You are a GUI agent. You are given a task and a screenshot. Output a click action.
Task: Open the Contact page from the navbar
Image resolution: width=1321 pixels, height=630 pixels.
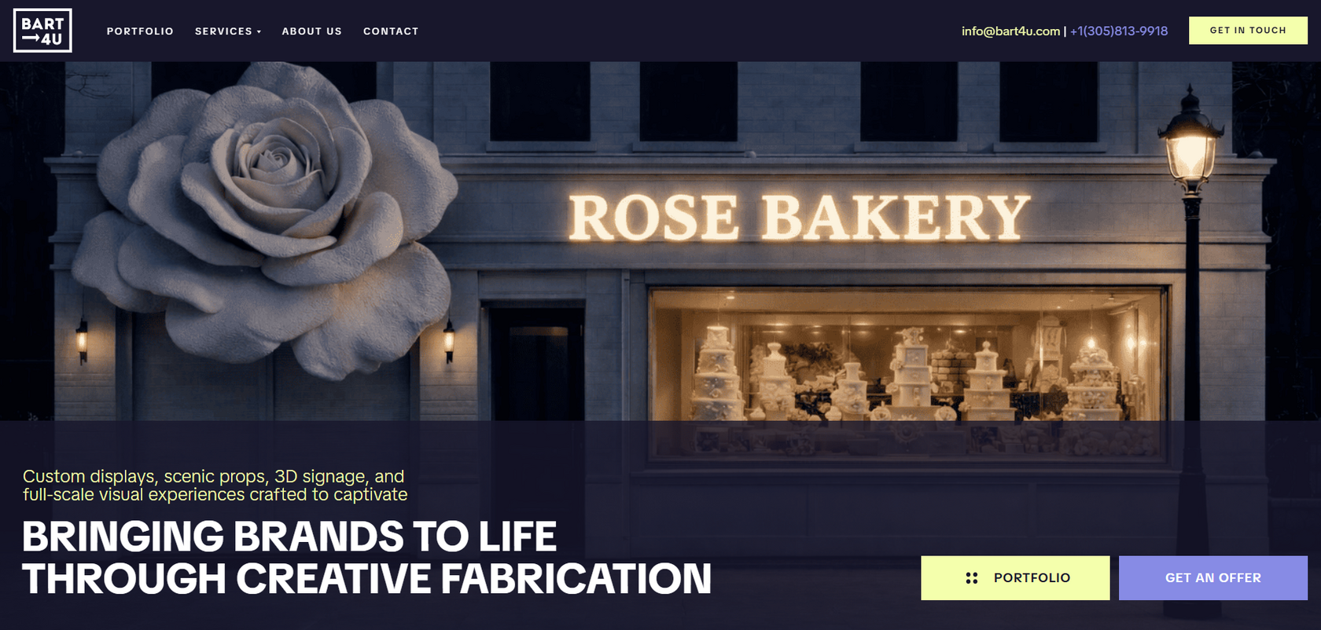point(391,31)
